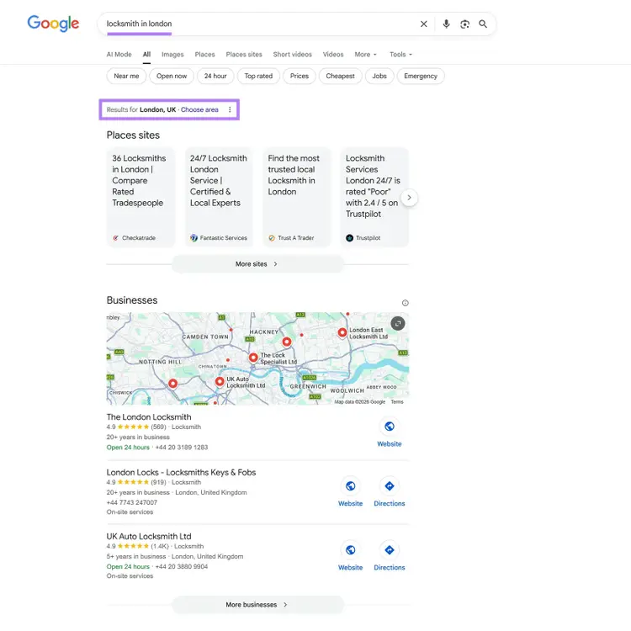Screen dimensions: 631x631
Task: Clear the search query with X icon
Action: coord(423,24)
